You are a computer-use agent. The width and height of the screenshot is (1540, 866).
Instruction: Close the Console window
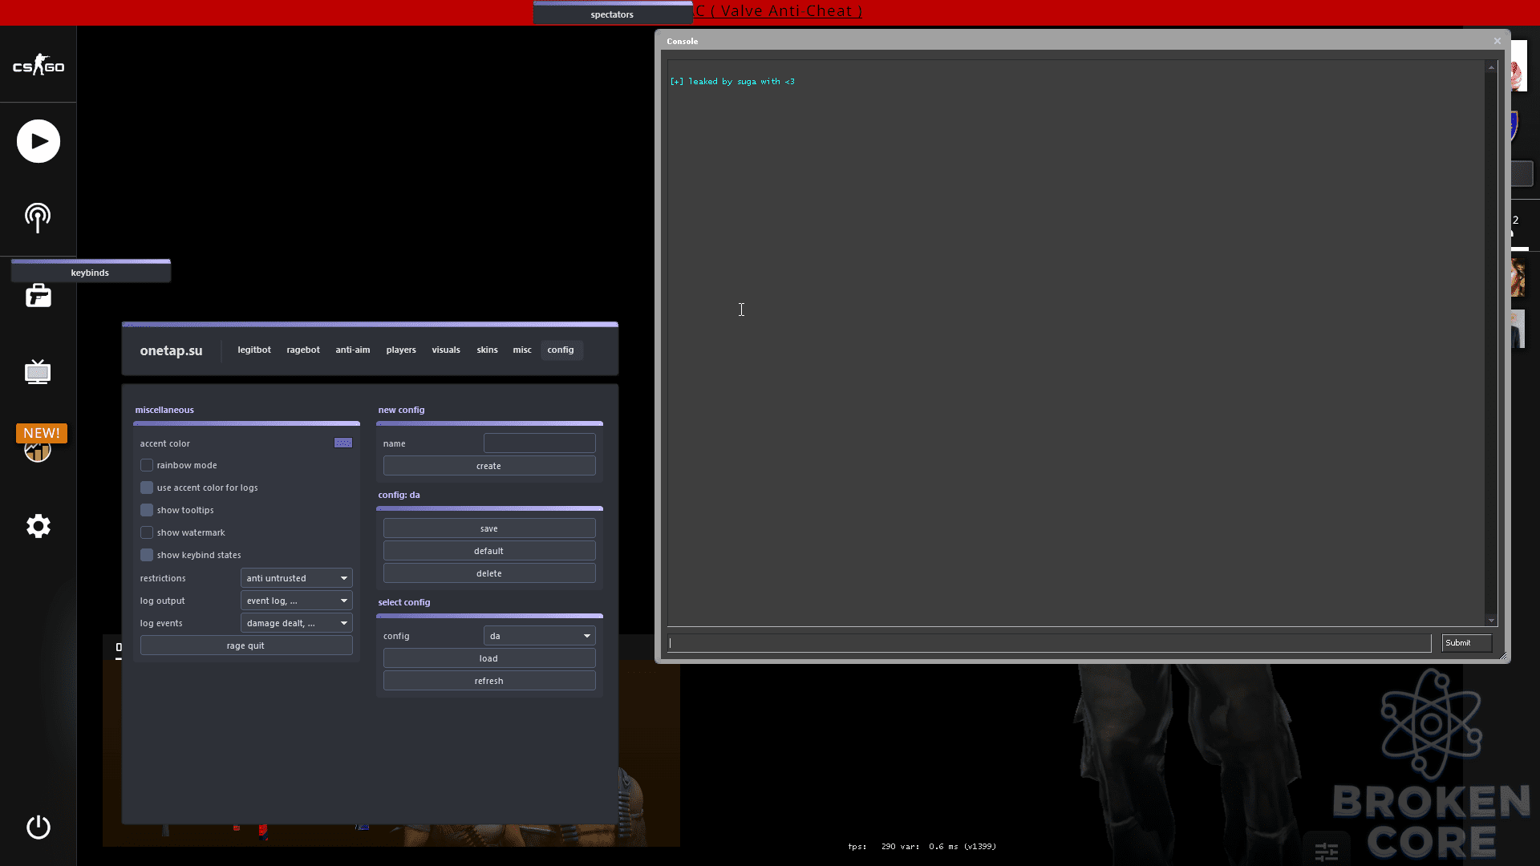point(1497,41)
